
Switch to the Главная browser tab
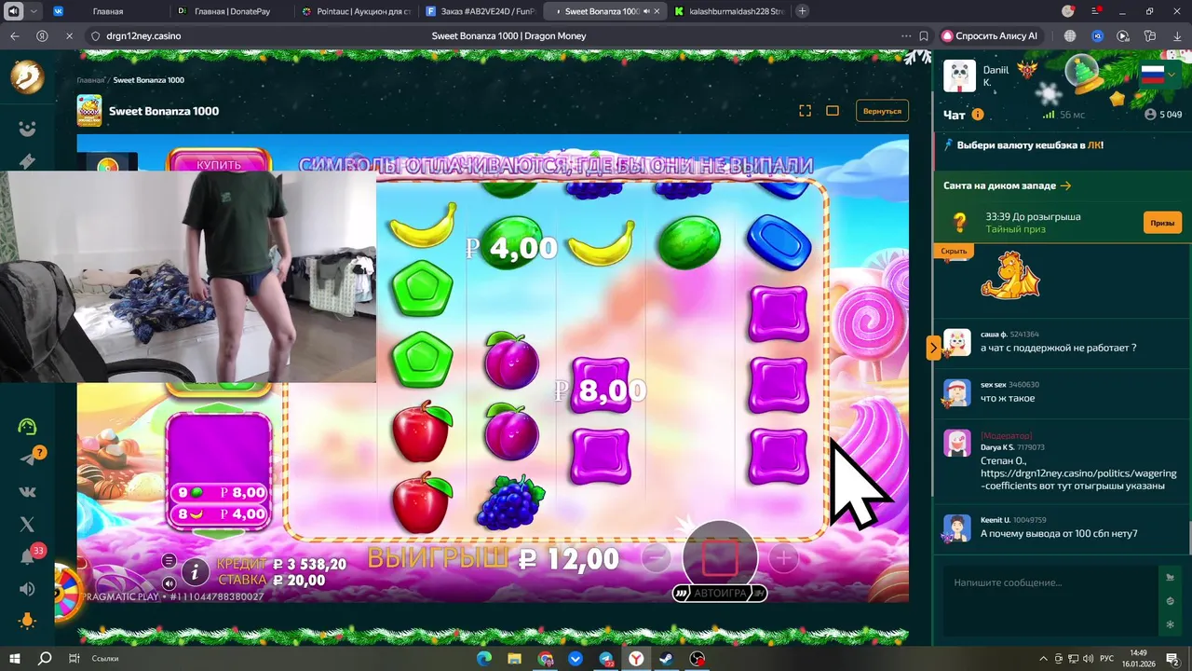pos(107,11)
